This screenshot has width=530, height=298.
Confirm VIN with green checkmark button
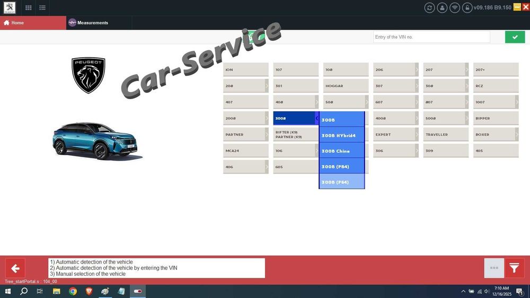point(515,37)
